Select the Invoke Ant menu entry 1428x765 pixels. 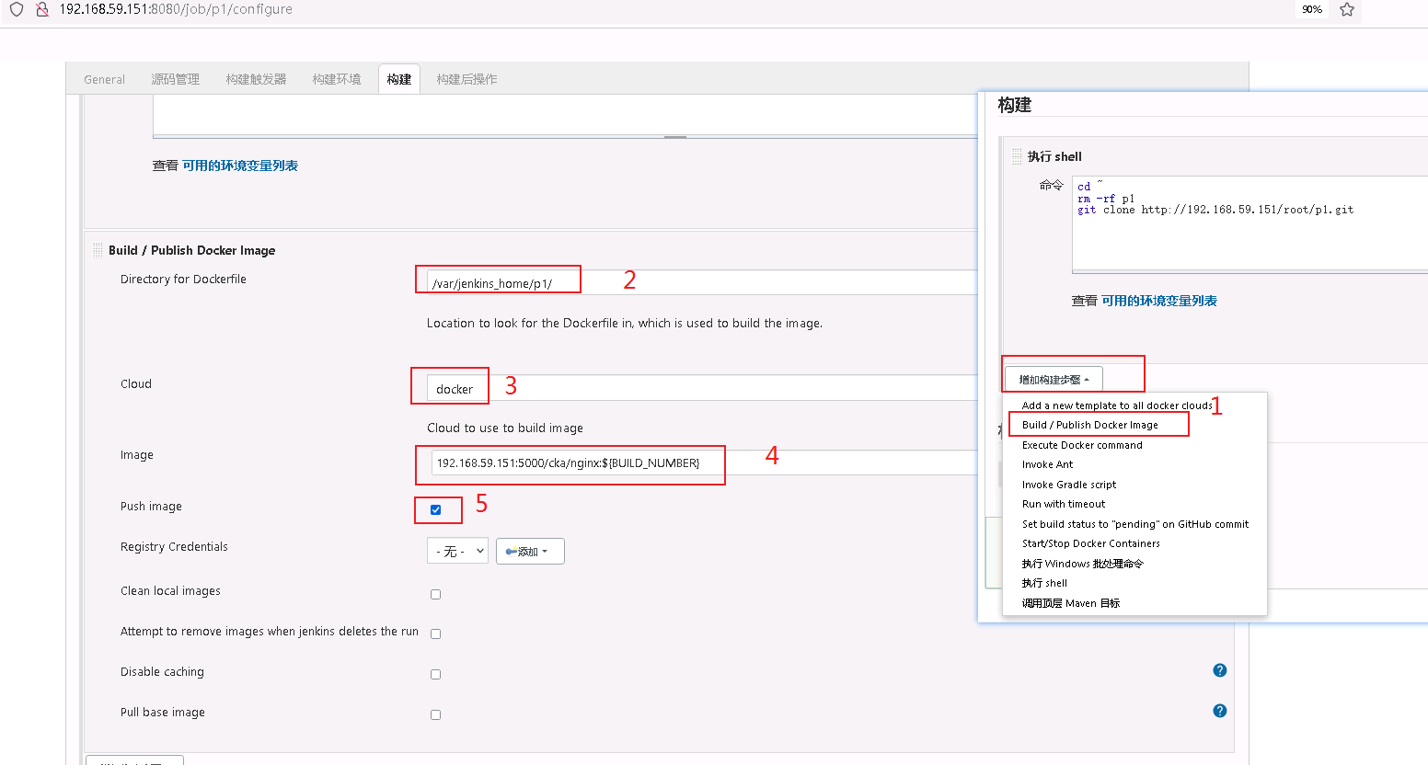[x=1047, y=464]
